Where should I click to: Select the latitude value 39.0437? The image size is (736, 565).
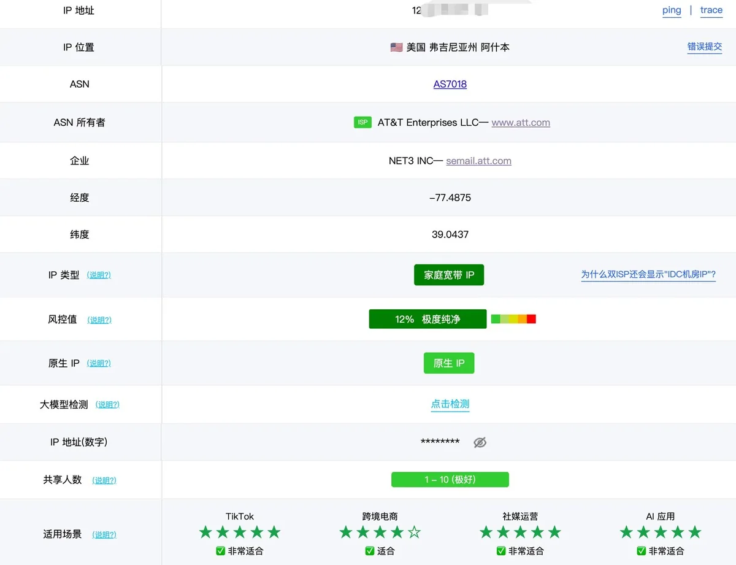[450, 234]
